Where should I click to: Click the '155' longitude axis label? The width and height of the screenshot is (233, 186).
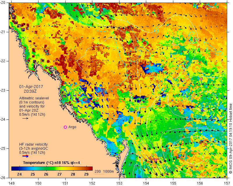coord(173,183)
